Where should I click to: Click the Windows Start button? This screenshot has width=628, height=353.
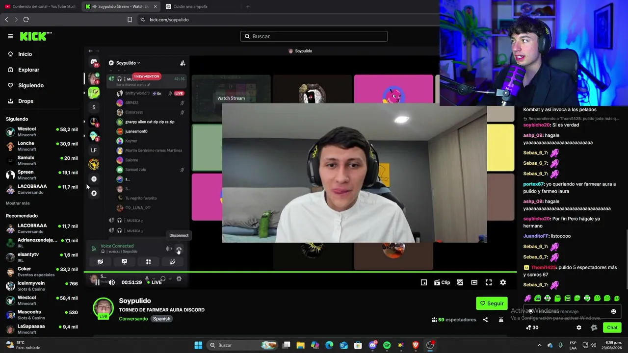(x=198, y=345)
